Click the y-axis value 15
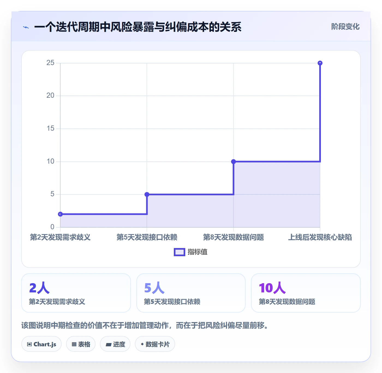The image size is (382, 373). (50, 129)
